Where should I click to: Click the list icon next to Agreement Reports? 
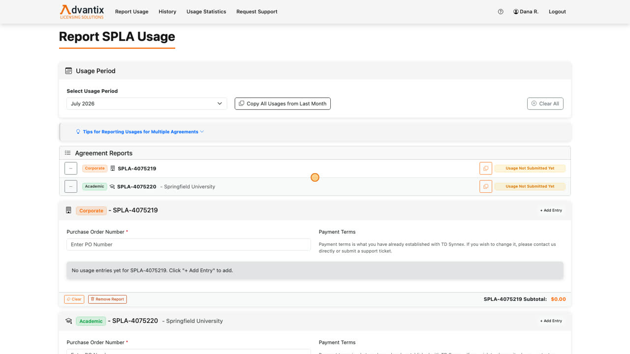pos(68,153)
